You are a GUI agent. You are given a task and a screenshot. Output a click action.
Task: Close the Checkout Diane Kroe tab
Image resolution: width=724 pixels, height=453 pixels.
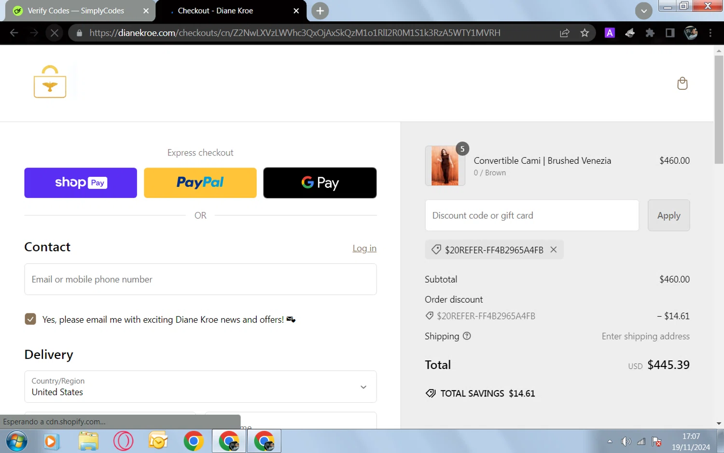296,11
